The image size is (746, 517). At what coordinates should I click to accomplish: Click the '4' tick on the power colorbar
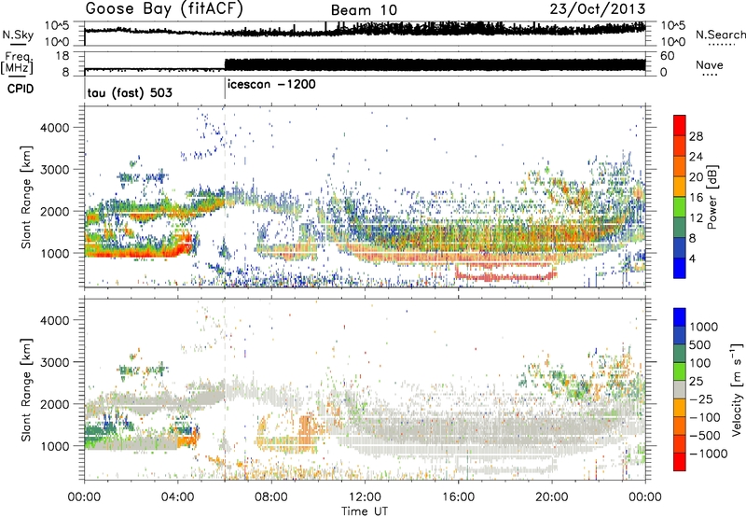693,258
